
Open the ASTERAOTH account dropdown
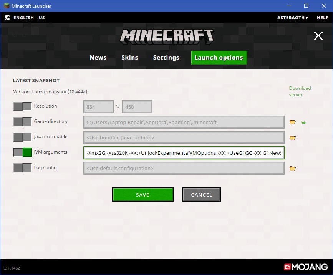click(x=292, y=18)
